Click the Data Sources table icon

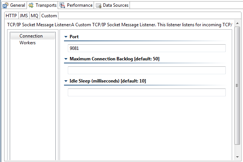98,5
